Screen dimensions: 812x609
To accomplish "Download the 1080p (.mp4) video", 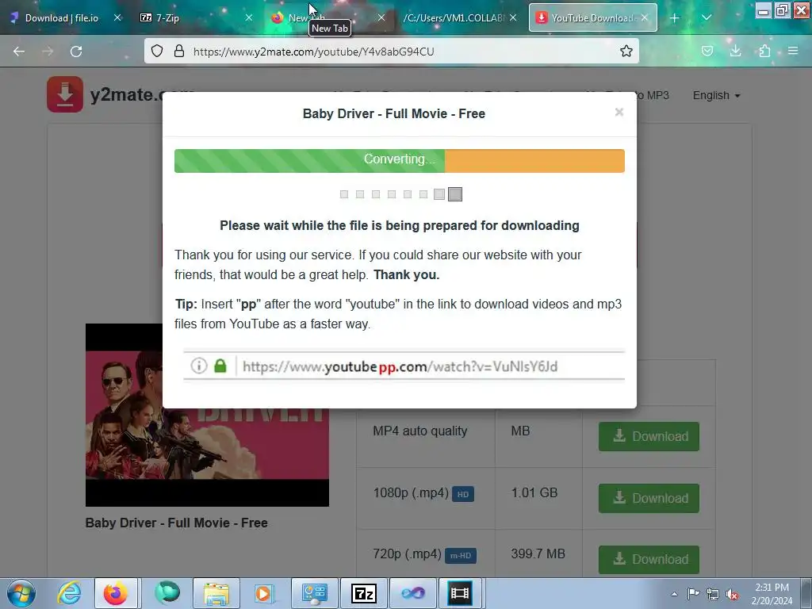I will (x=649, y=498).
